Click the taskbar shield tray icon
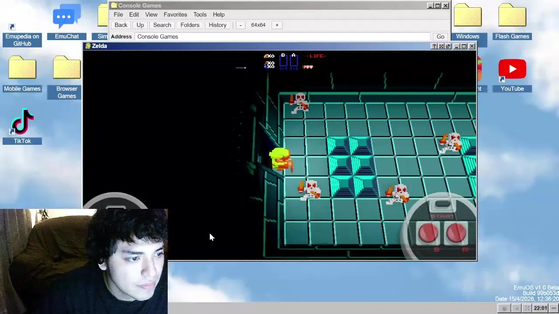This screenshot has height=314, width=559. click(x=504, y=308)
